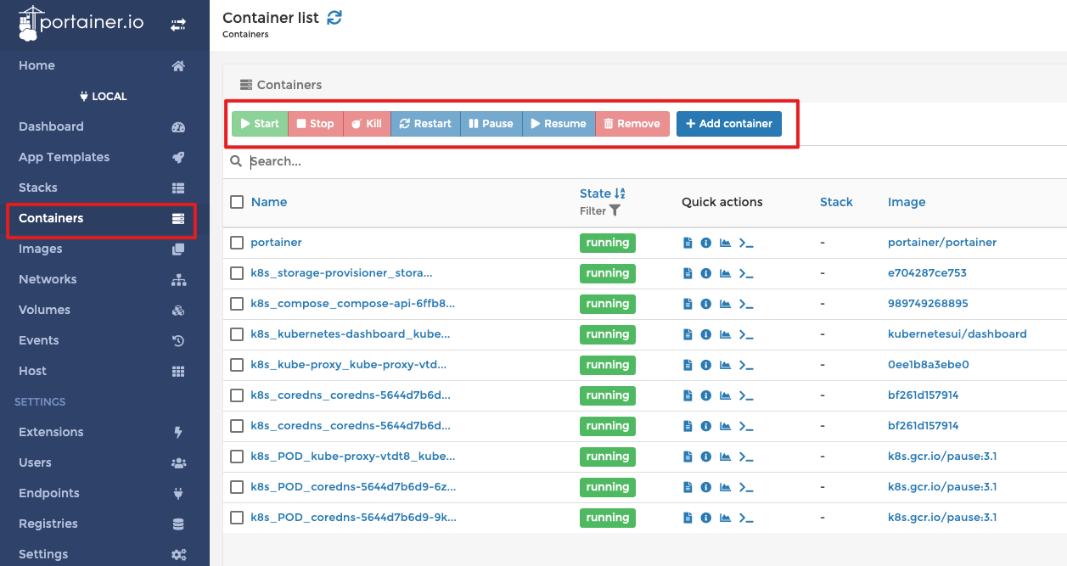Open stats icon for k8s_compose row
Viewport: 1067px width, 566px height.
(725, 304)
